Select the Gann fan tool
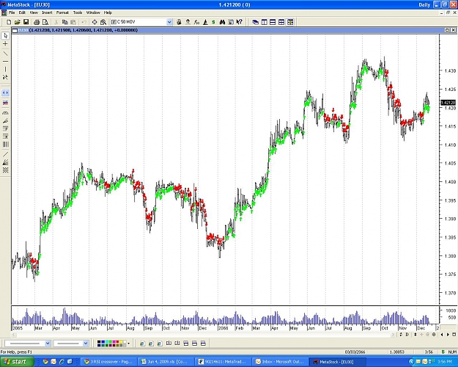Viewport: 458px width, 367px height. [x=5, y=162]
